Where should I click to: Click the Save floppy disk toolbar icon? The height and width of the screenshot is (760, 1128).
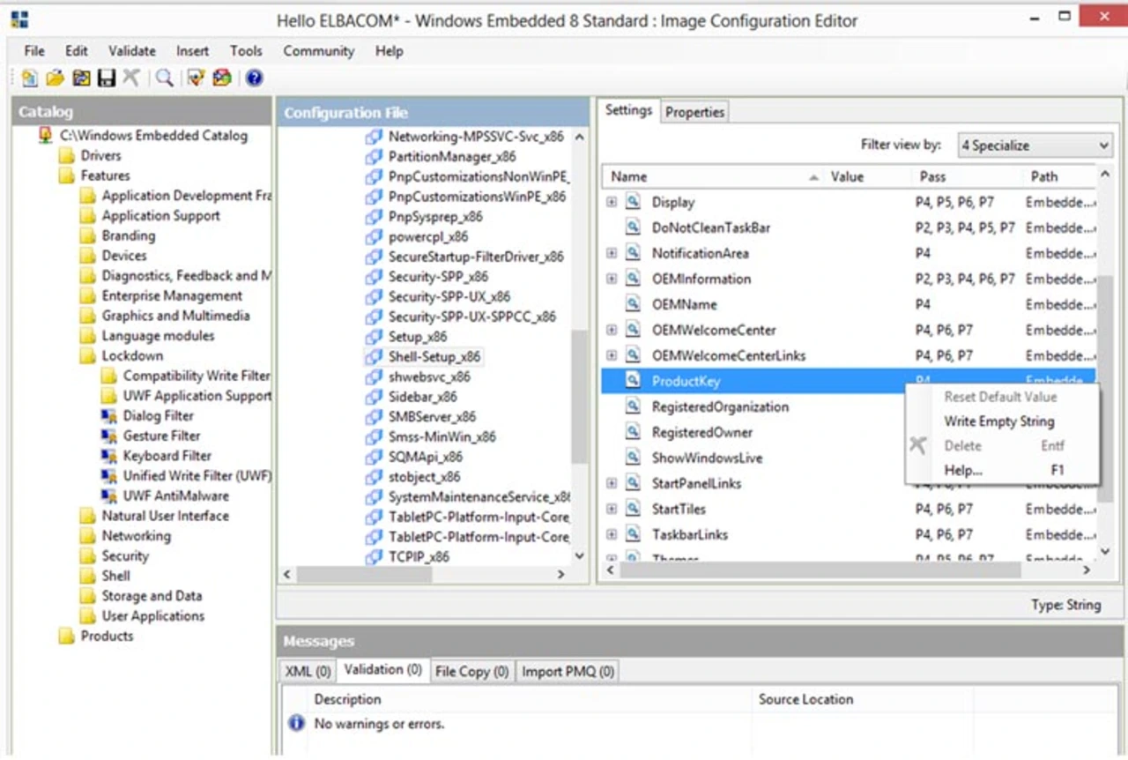[x=107, y=78]
